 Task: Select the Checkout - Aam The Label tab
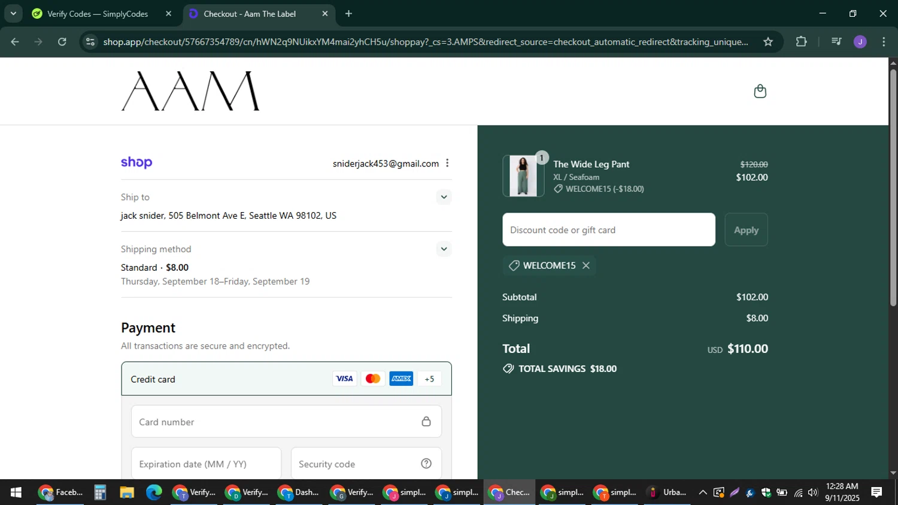[250, 14]
